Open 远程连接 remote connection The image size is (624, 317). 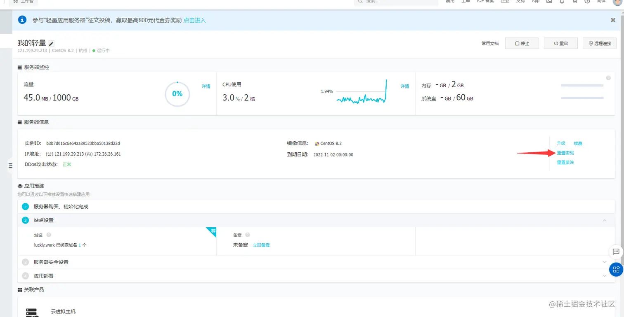(600, 43)
